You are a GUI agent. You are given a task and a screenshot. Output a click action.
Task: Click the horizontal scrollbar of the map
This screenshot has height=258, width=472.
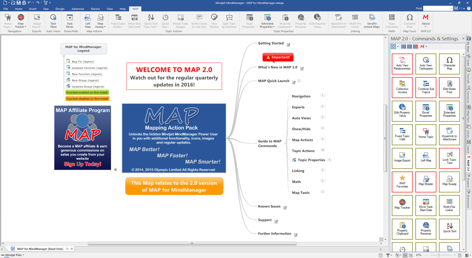coord(192,244)
